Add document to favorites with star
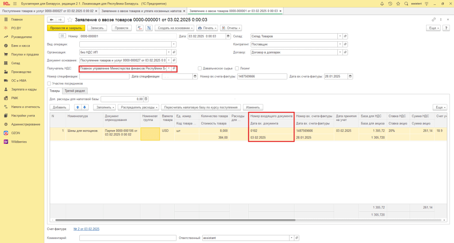 70,19
